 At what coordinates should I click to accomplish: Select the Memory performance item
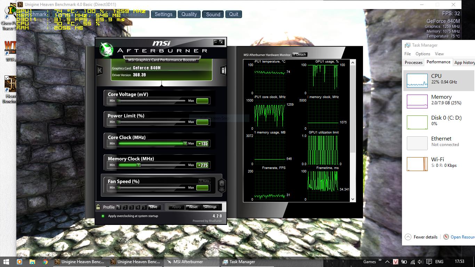click(x=439, y=101)
